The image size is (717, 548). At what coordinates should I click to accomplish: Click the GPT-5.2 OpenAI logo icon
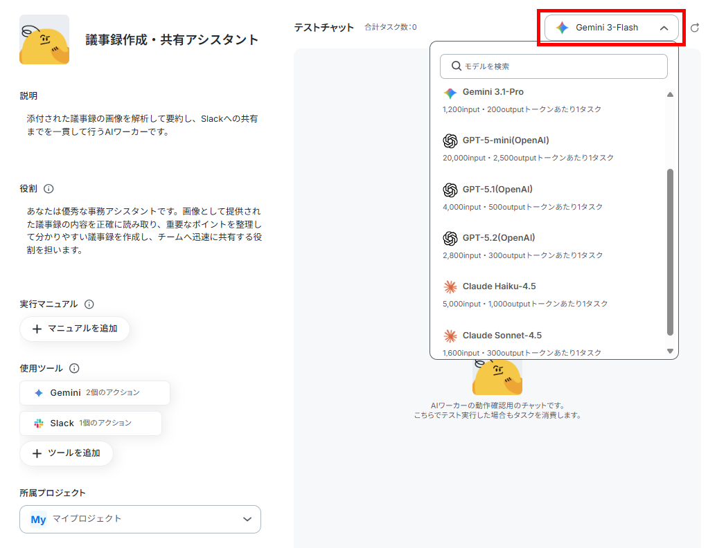450,239
